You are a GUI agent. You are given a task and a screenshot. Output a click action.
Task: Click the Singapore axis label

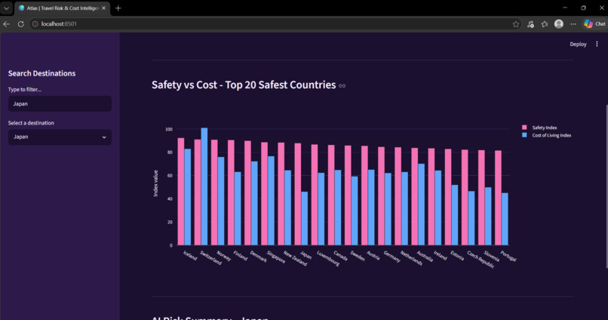[276, 257]
